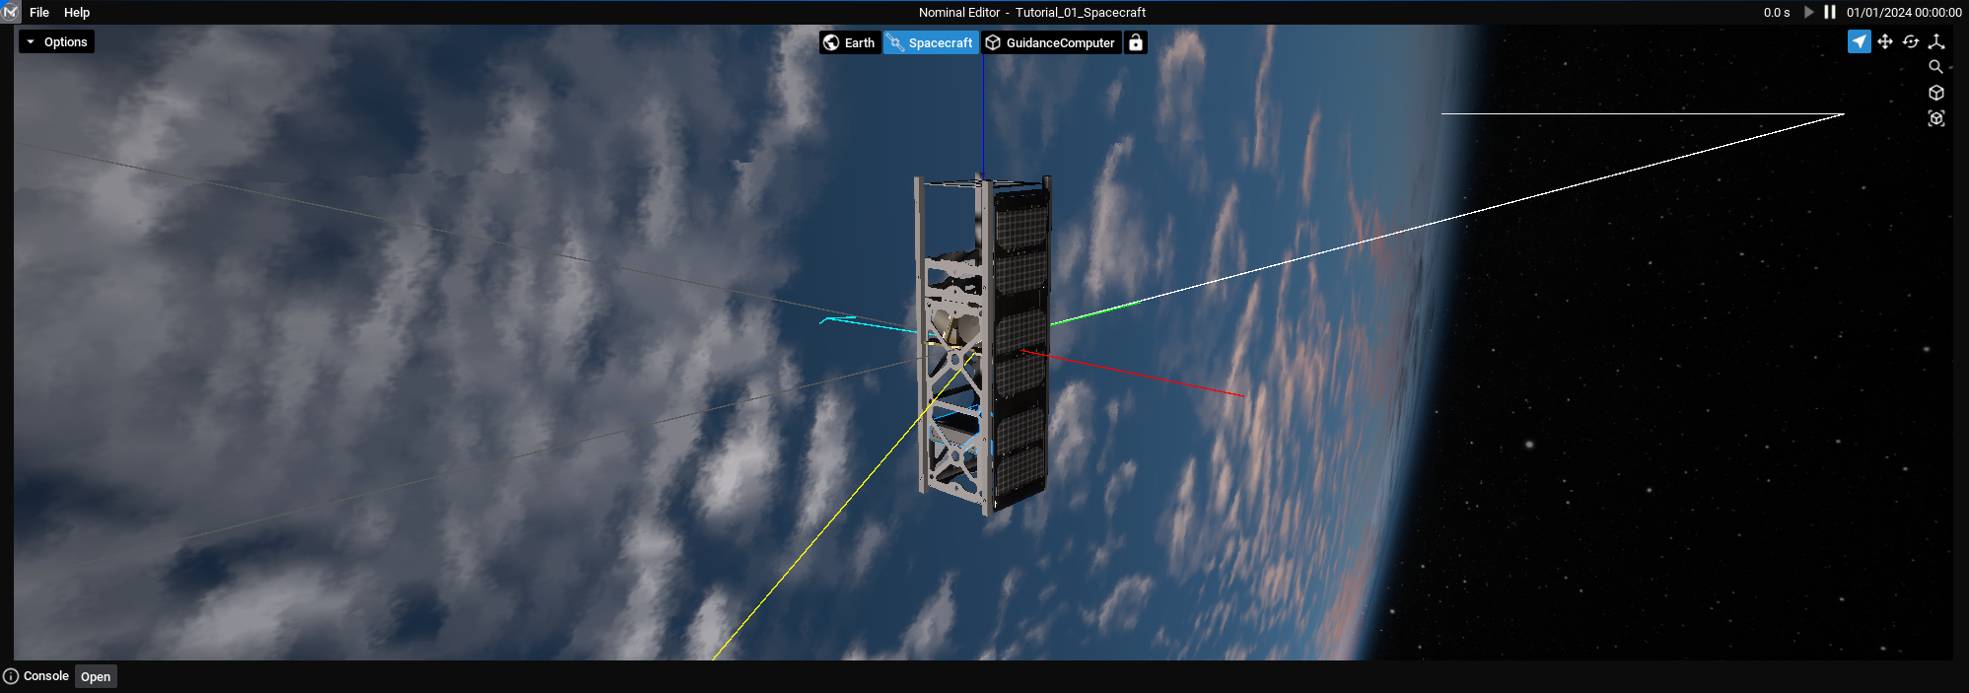Image resolution: width=1969 pixels, height=693 pixels.
Task: Click the Nominal app logo icon
Action: click(x=11, y=12)
